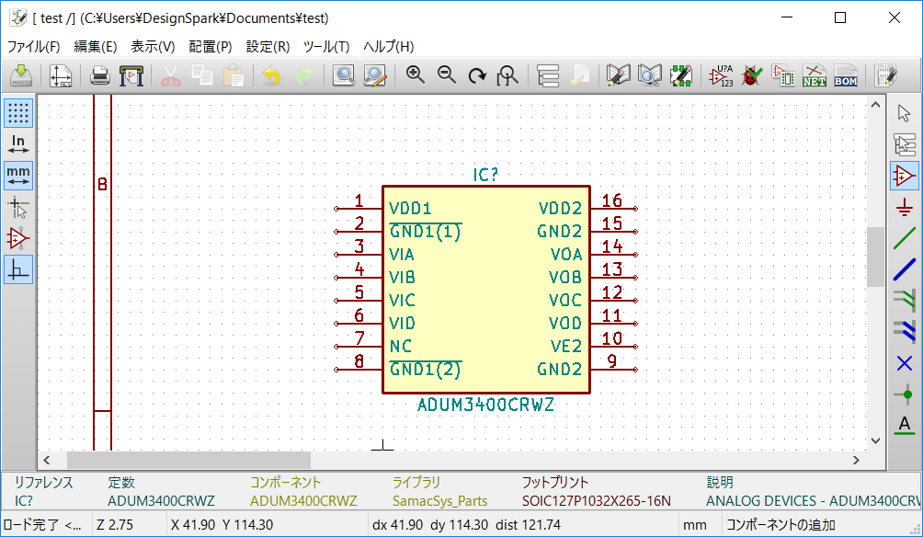The width and height of the screenshot is (923, 537).
Task: Print the schematic
Action: coord(100,75)
